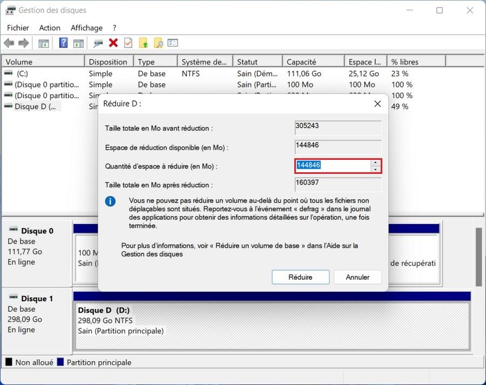
Task: Click the red X delete toolbar icon
Action: [113, 43]
